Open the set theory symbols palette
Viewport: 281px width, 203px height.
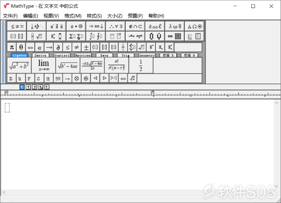point(136,27)
